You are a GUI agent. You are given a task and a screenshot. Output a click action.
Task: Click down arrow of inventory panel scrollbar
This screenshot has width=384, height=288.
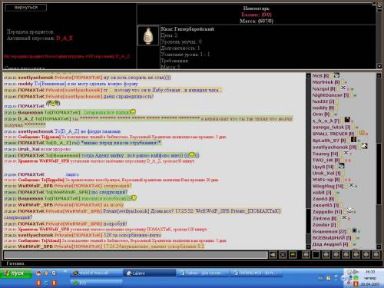pyautogui.click(x=379, y=66)
